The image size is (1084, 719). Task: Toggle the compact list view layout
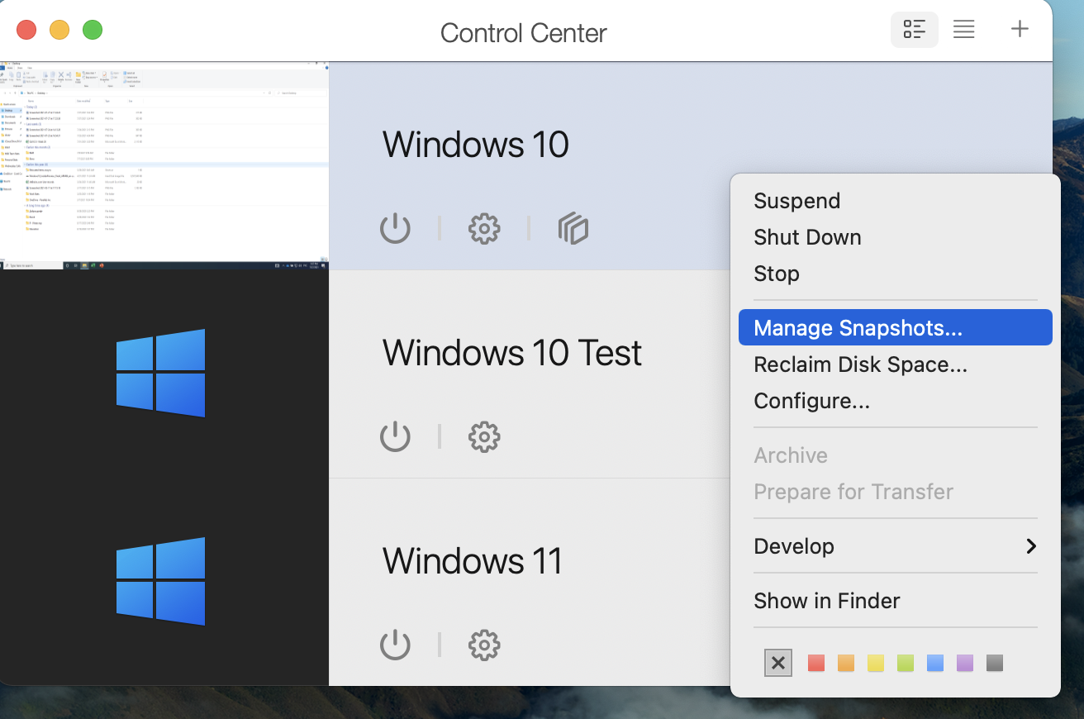[963, 29]
